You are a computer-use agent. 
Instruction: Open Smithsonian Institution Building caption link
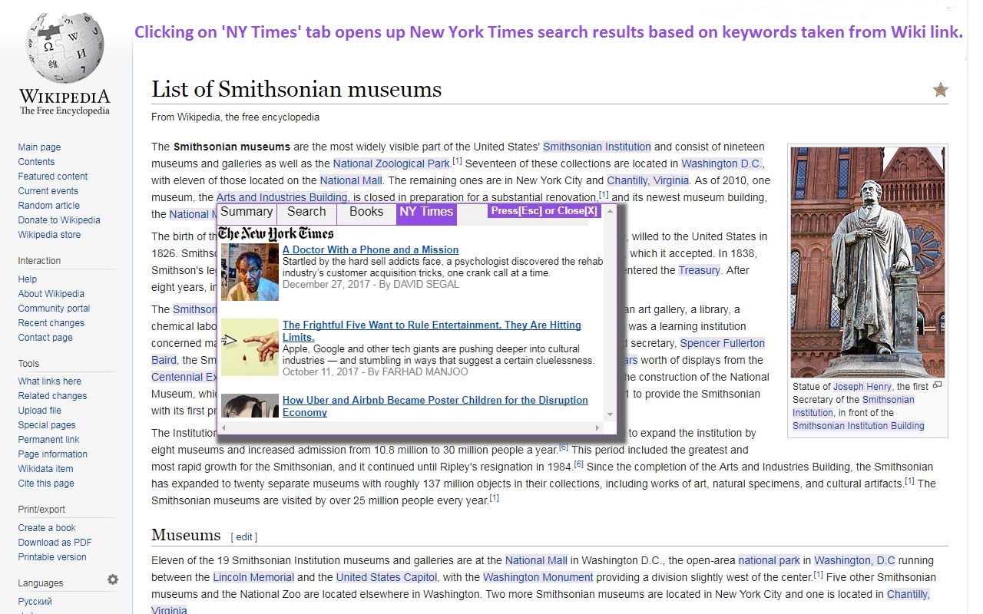tap(859, 426)
